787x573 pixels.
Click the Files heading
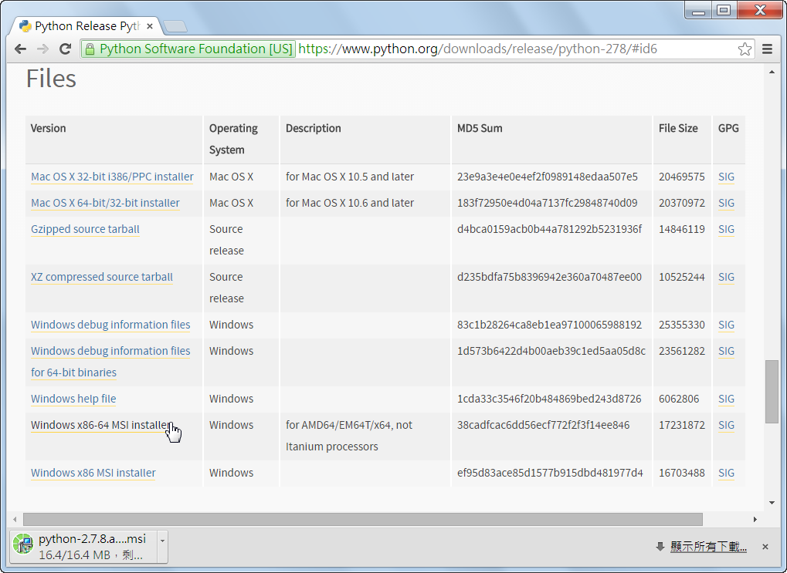(x=51, y=79)
